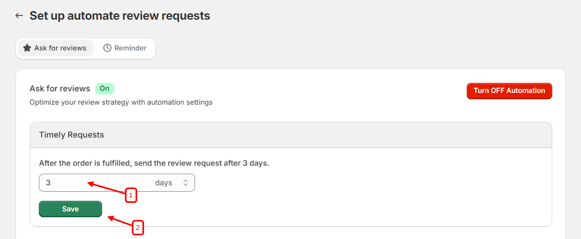Click the red annotation marker numbered 1
The image size is (581, 239).
pyautogui.click(x=131, y=195)
